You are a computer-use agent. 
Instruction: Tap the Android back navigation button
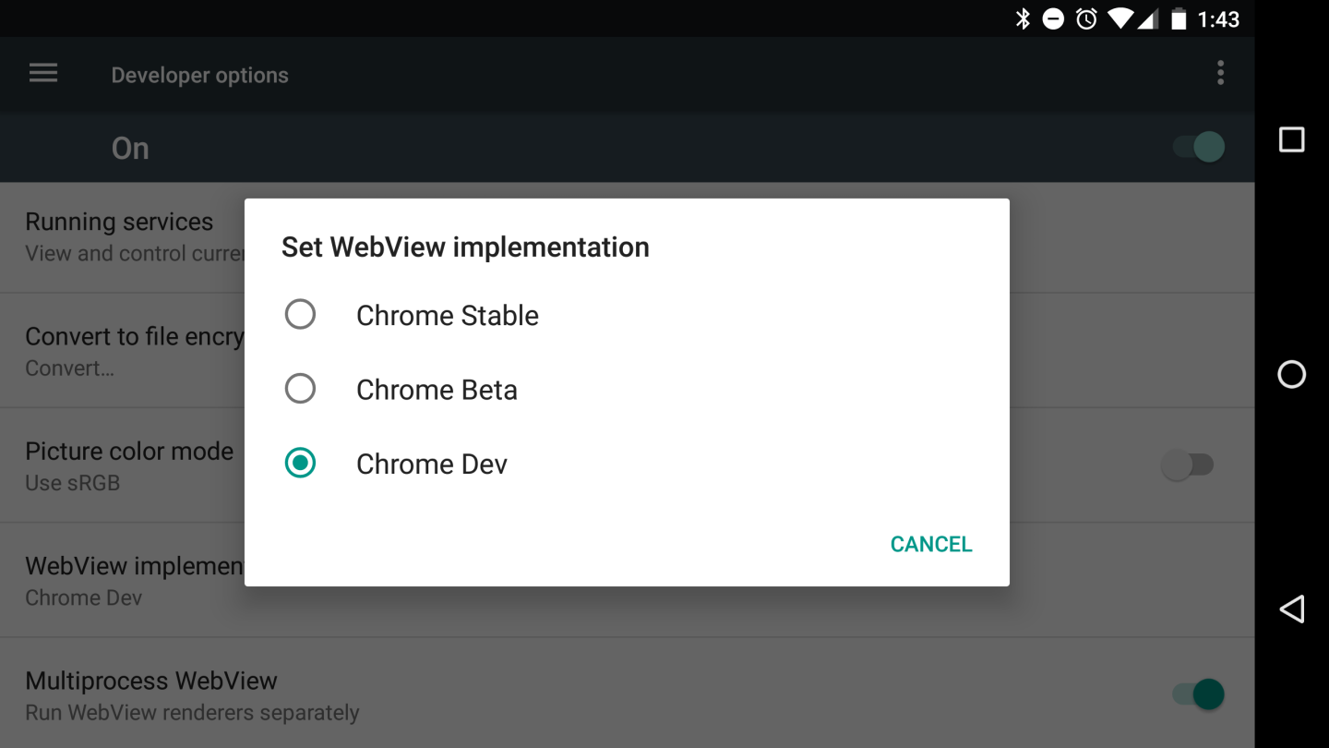click(x=1291, y=609)
